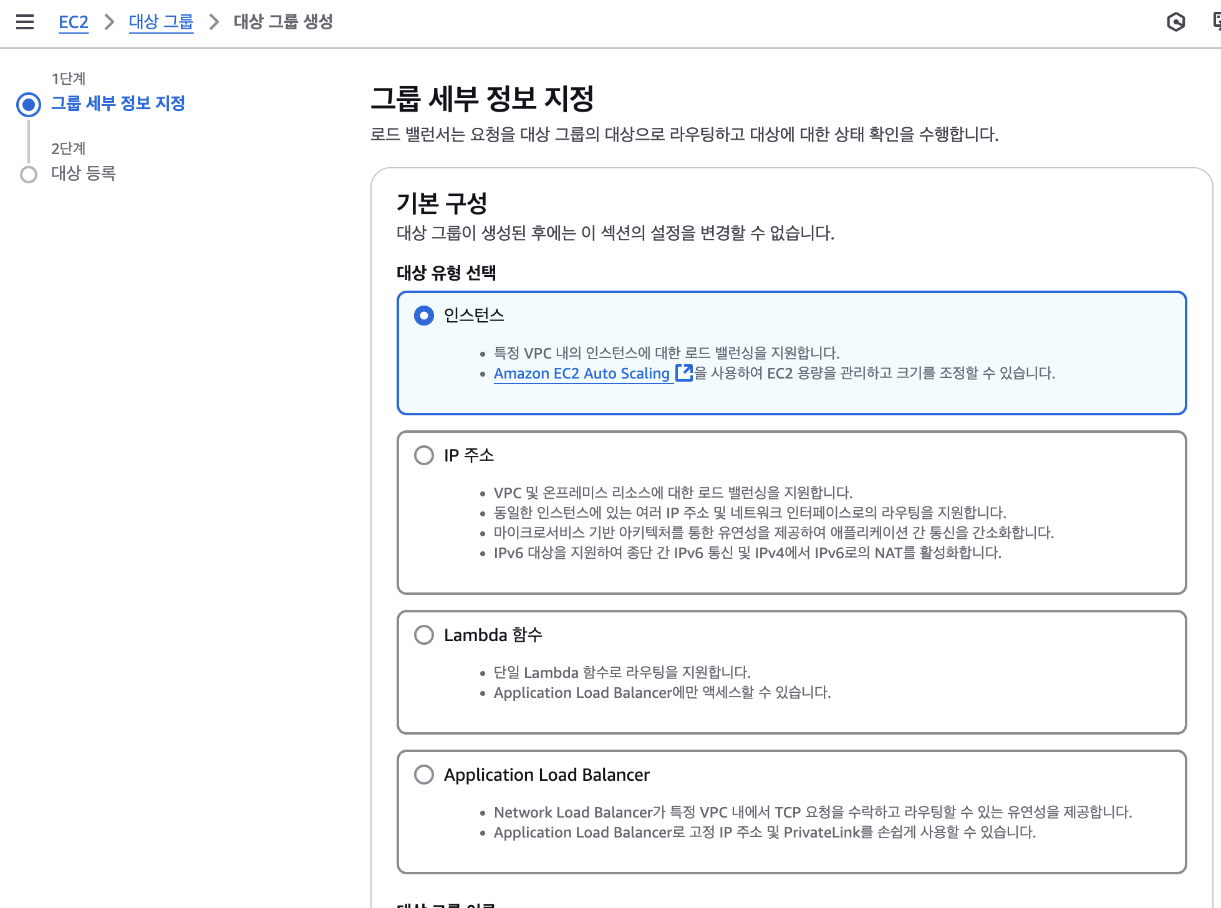Go to step 그룹 세부 정보 지정 in sidebar
This screenshot has height=908, width=1221.
click(118, 103)
